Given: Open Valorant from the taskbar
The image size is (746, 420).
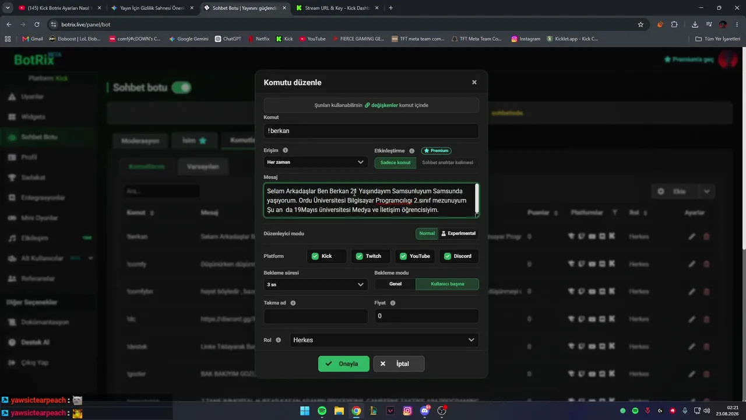Looking at the screenshot, I should pyautogui.click(x=390, y=411).
